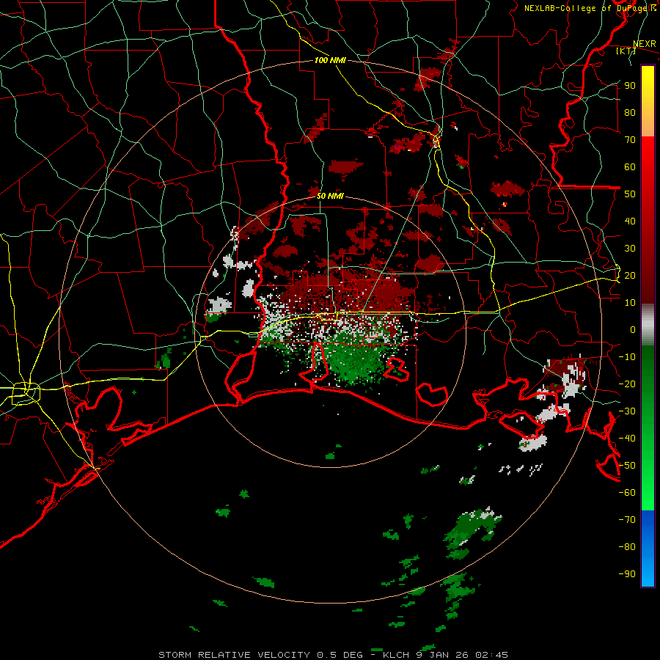This screenshot has height=660, width=660.
Task: Click the "-40" value on the velocity scale
Action: point(627,439)
